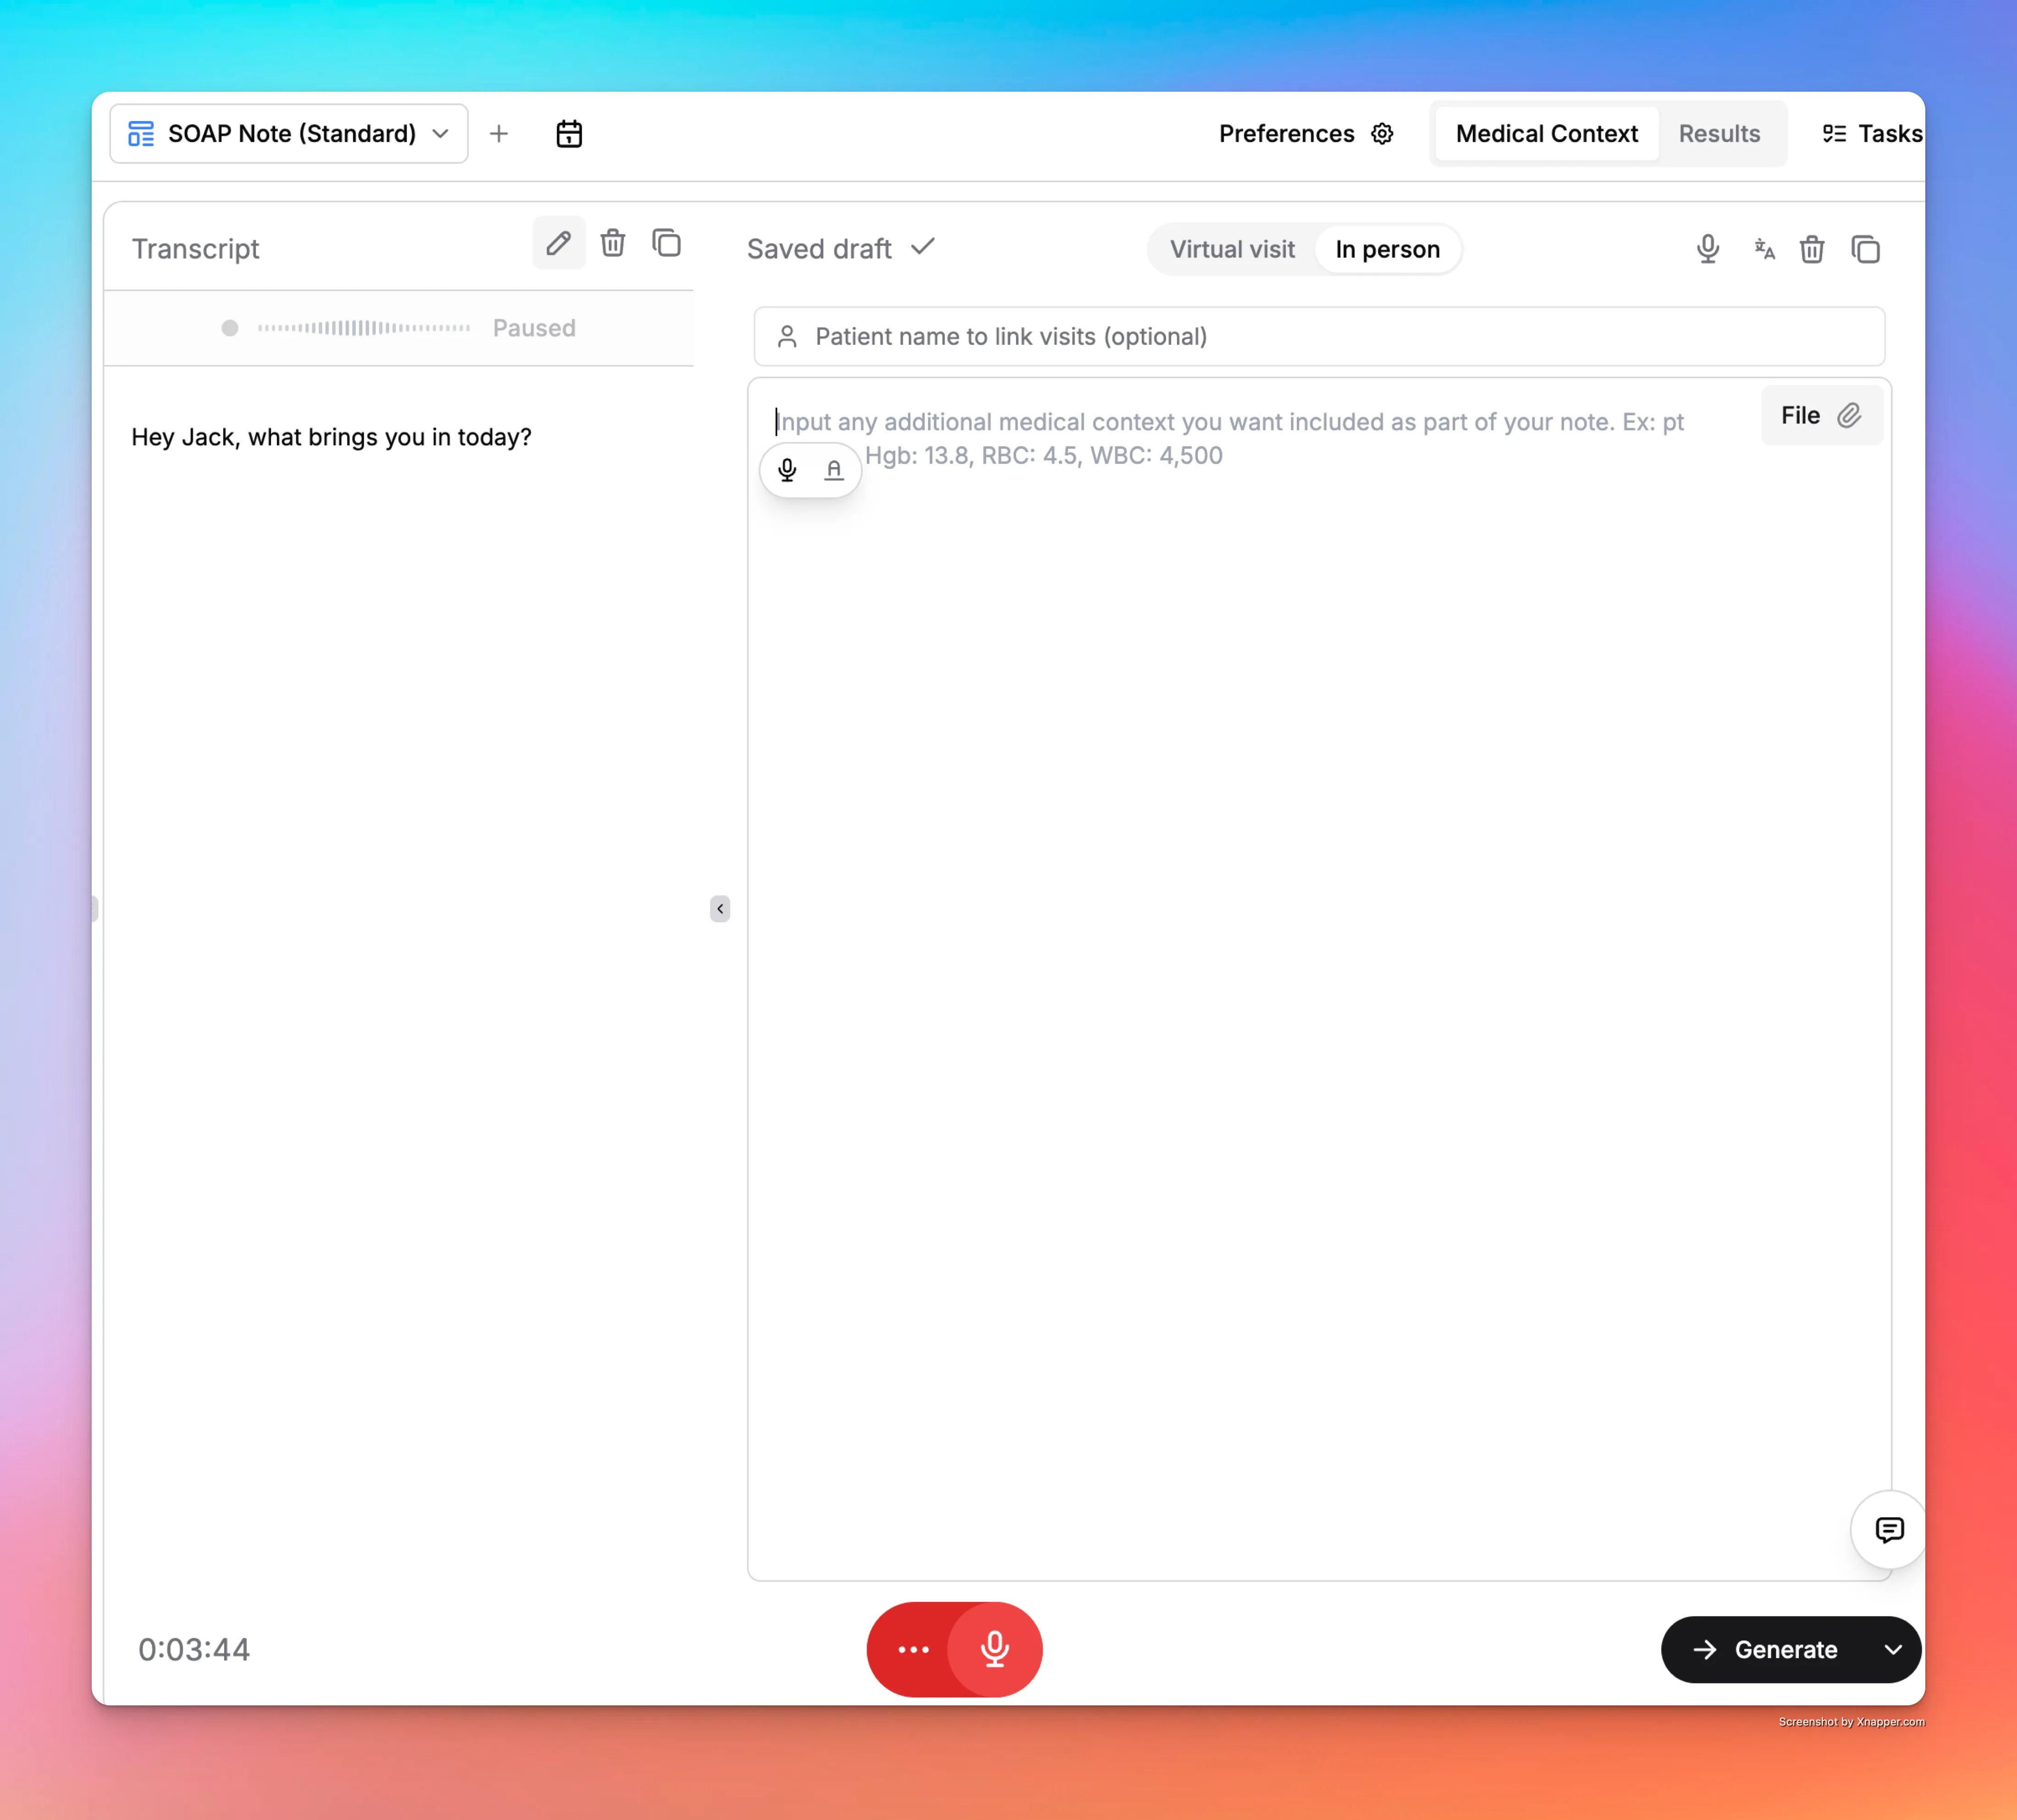2017x1820 pixels.
Task: Expand the Generate button dropdown arrow
Action: [1892, 1649]
